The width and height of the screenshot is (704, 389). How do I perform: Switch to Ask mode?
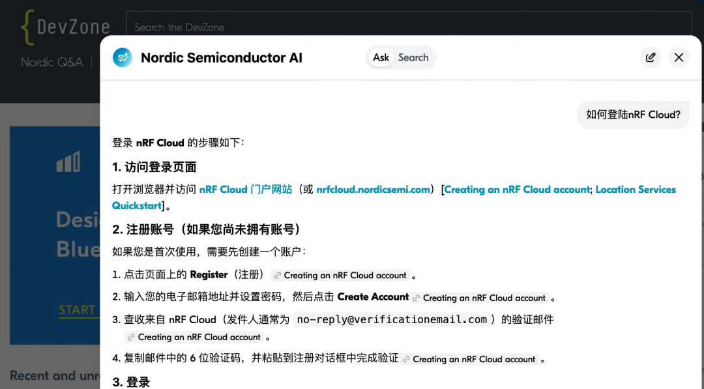pos(381,57)
